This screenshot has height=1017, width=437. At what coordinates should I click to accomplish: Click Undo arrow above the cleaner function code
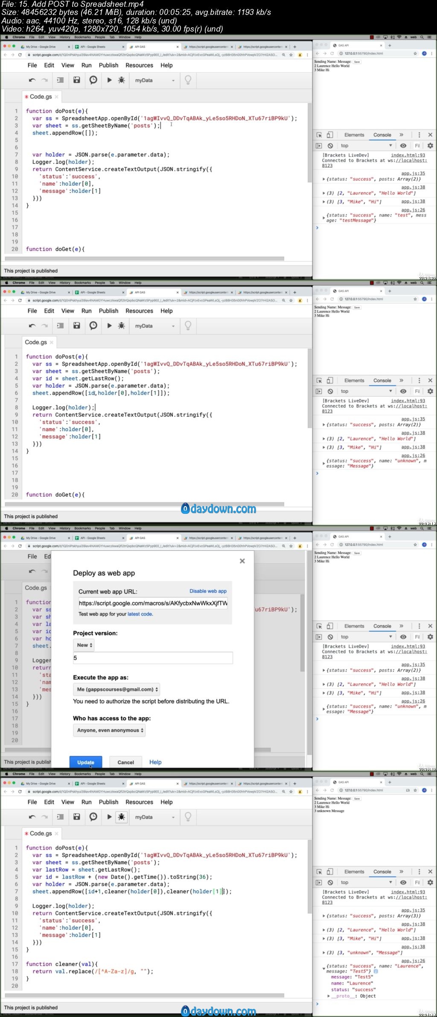[32, 817]
